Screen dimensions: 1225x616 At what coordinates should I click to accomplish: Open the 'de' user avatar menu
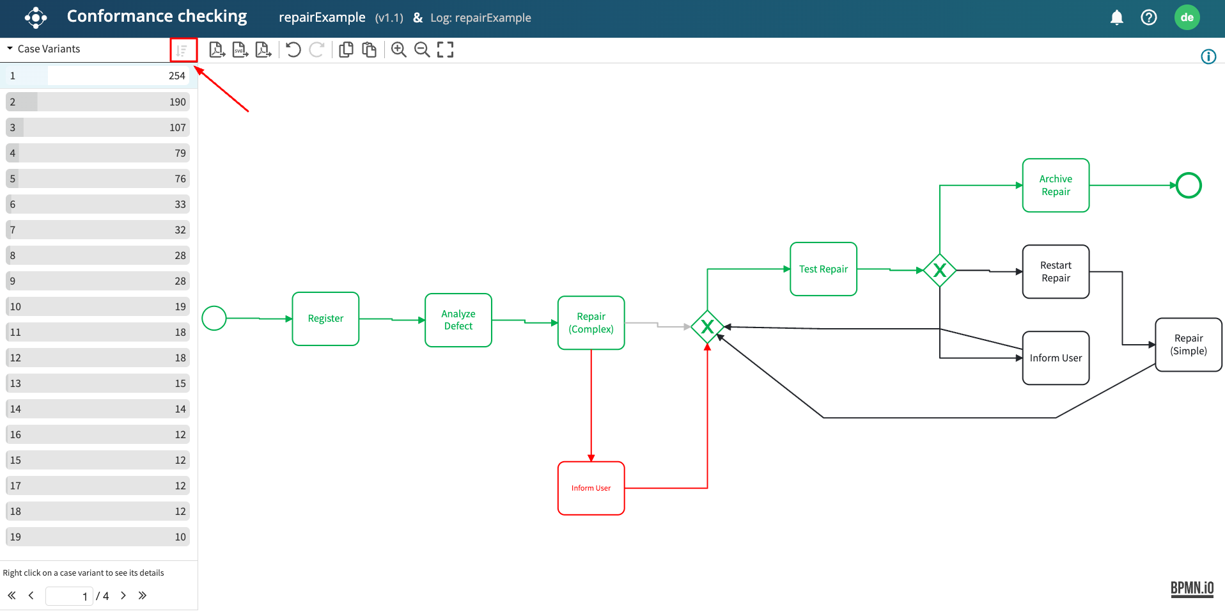pos(1187,18)
